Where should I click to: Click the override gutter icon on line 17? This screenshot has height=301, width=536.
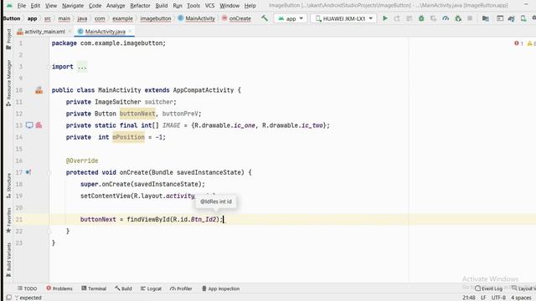(28, 172)
